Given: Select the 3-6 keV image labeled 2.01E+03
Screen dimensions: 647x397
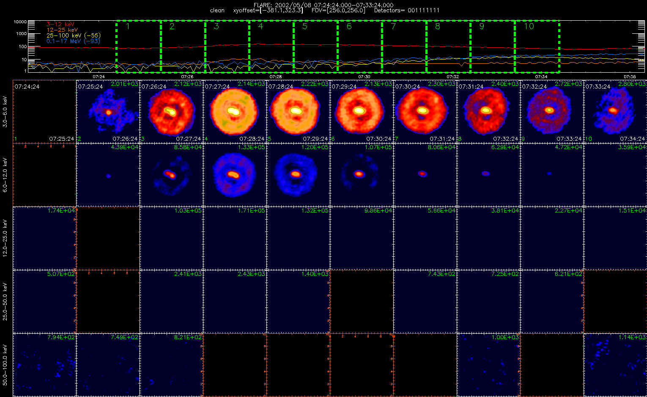Looking at the screenshot, I should [x=108, y=111].
